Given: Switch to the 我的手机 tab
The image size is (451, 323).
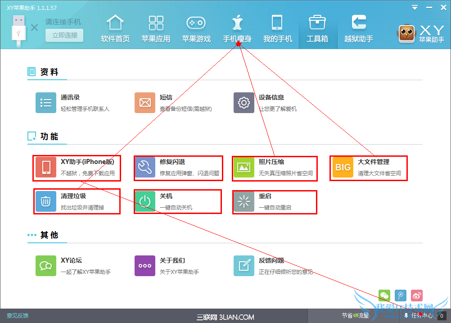Looking at the screenshot, I should tap(277, 29).
